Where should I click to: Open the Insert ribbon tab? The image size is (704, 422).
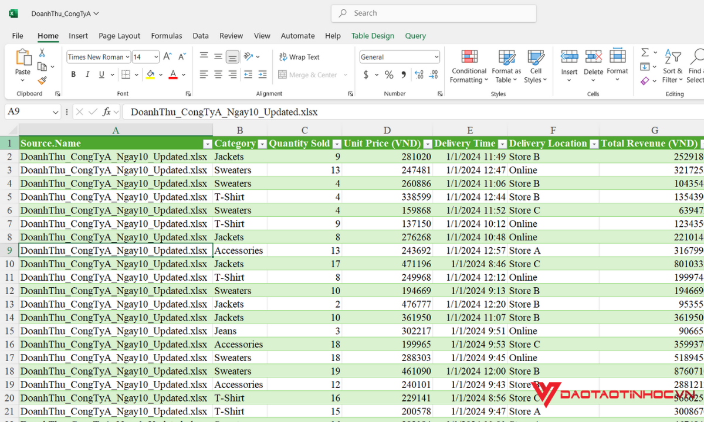[x=79, y=36]
